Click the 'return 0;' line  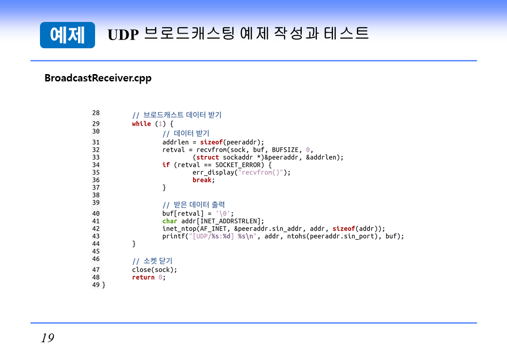click(x=149, y=277)
